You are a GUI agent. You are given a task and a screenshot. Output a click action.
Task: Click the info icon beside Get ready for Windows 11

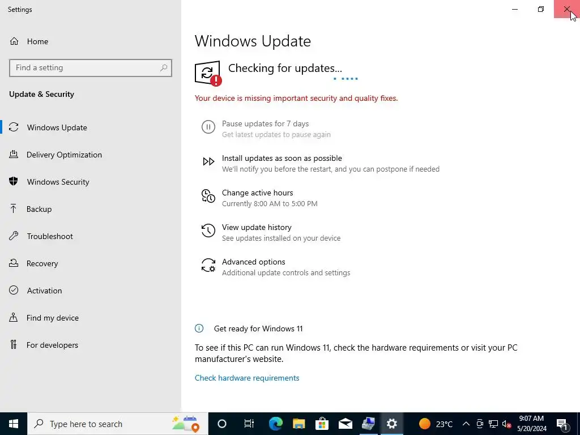point(199,329)
